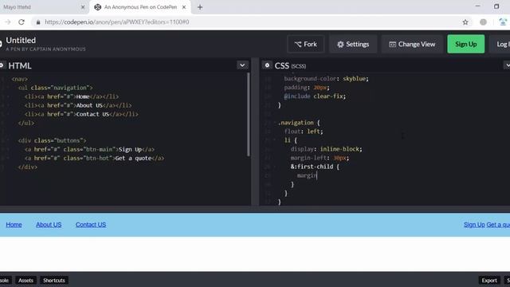Bookmark this page with the star
The height and width of the screenshot is (287, 510).
coord(465,22)
